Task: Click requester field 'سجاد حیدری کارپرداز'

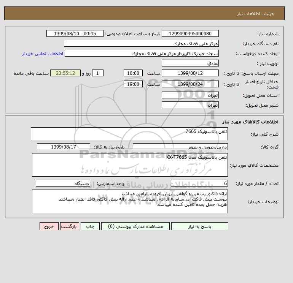Action: coord(142,53)
